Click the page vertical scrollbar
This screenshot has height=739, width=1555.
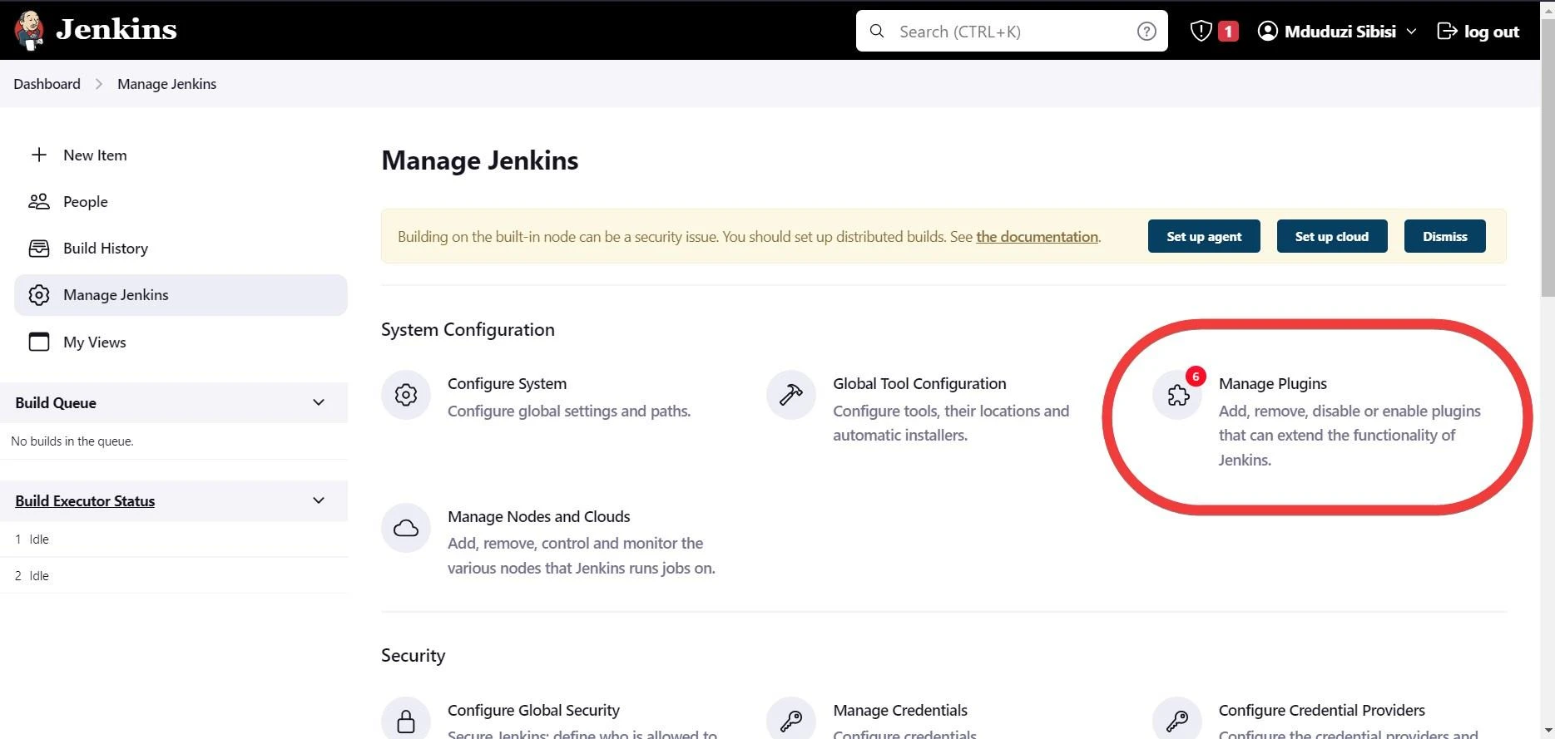(1548, 158)
